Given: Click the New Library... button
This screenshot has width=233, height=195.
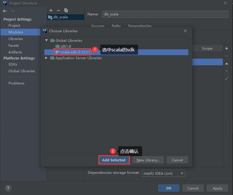Looking at the screenshot, I should click(x=148, y=160).
